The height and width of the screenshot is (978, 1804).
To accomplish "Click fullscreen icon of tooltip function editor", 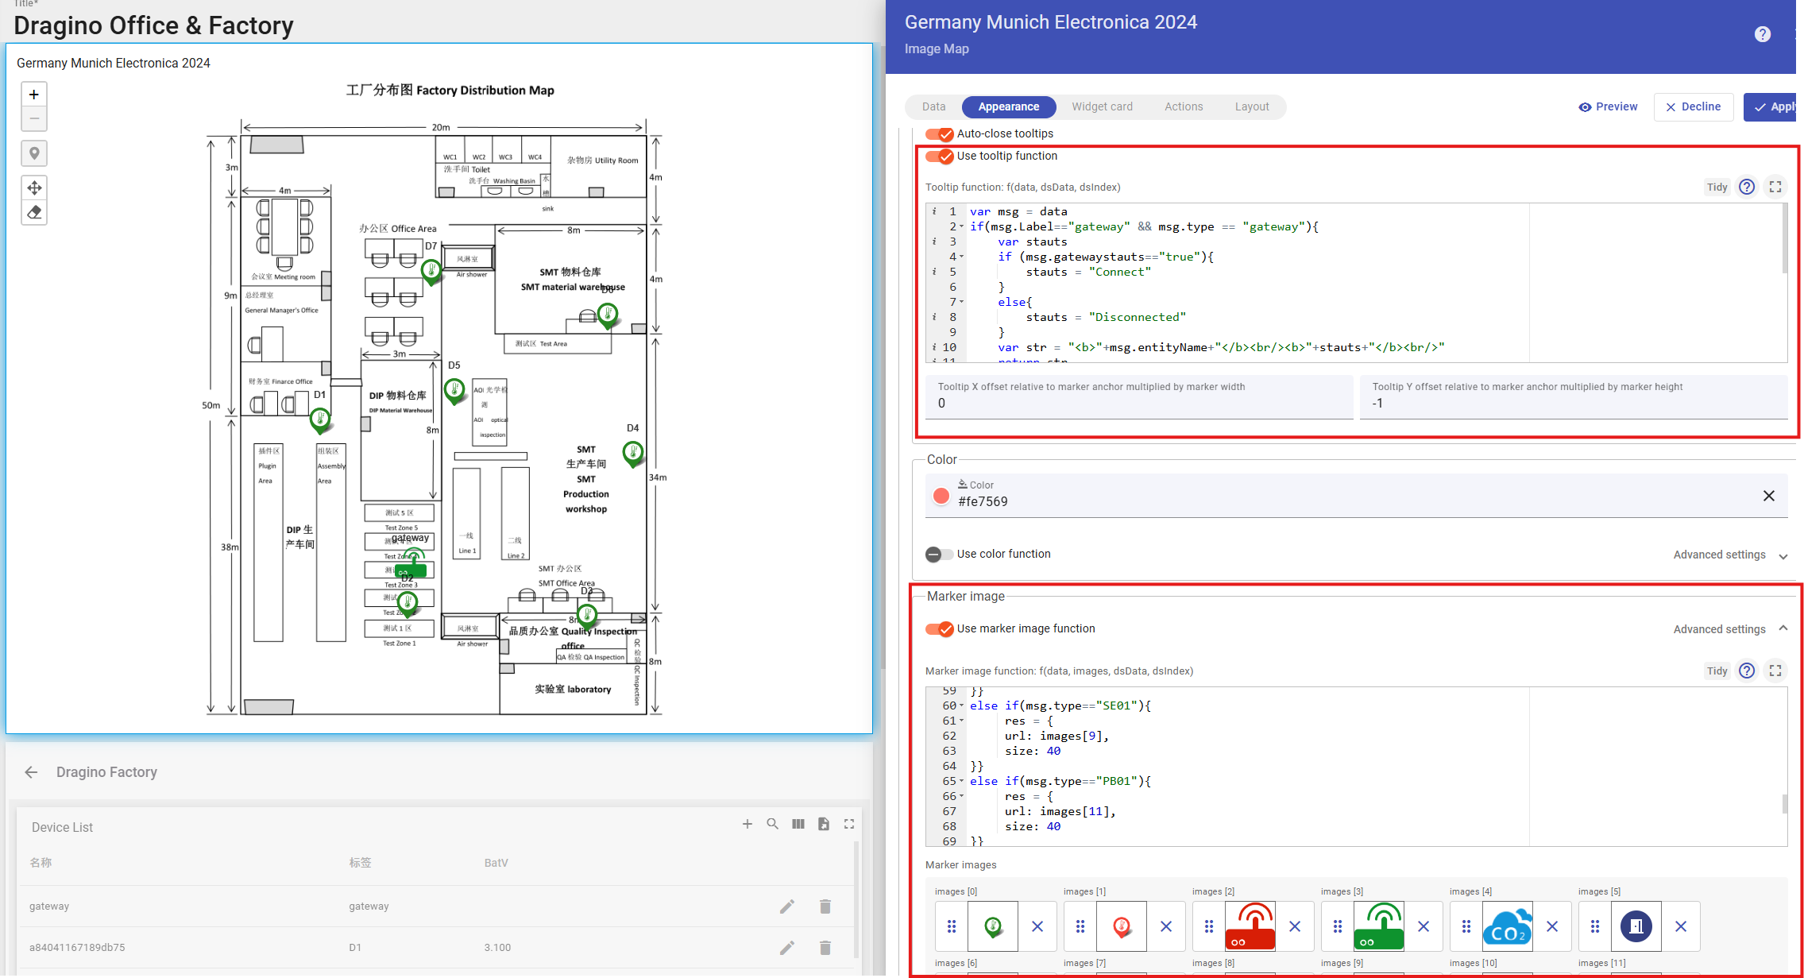I will coord(1775,187).
